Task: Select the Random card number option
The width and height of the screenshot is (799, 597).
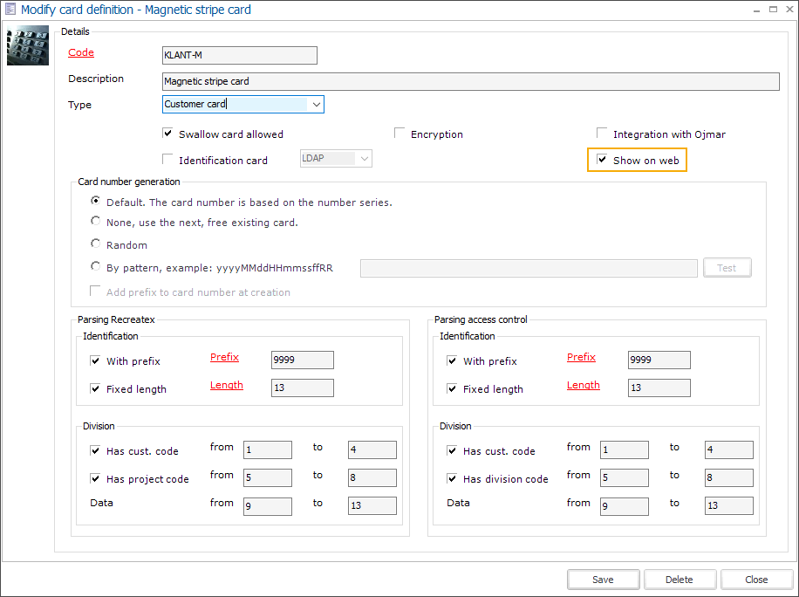Action: (x=96, y=244)
